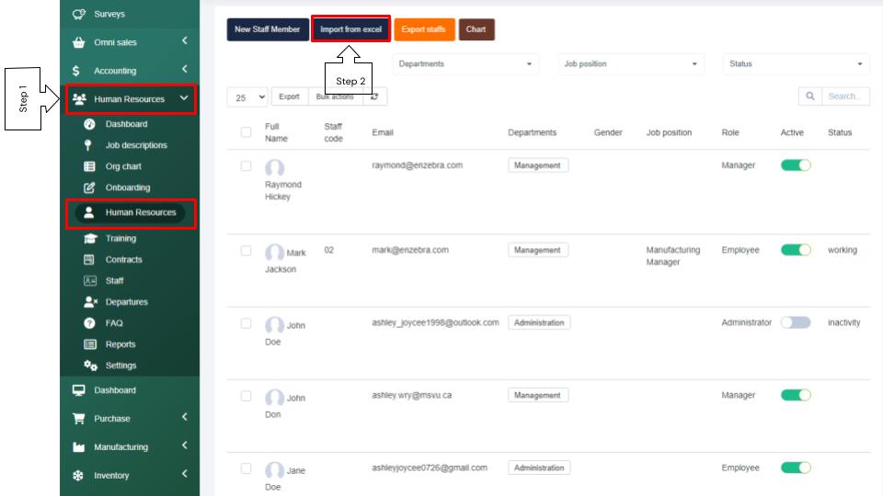Image resolution: width=883 pixels, height=496 pixels.
Task: Click the Org chart sidebar icon
Action: click(89, 167)
